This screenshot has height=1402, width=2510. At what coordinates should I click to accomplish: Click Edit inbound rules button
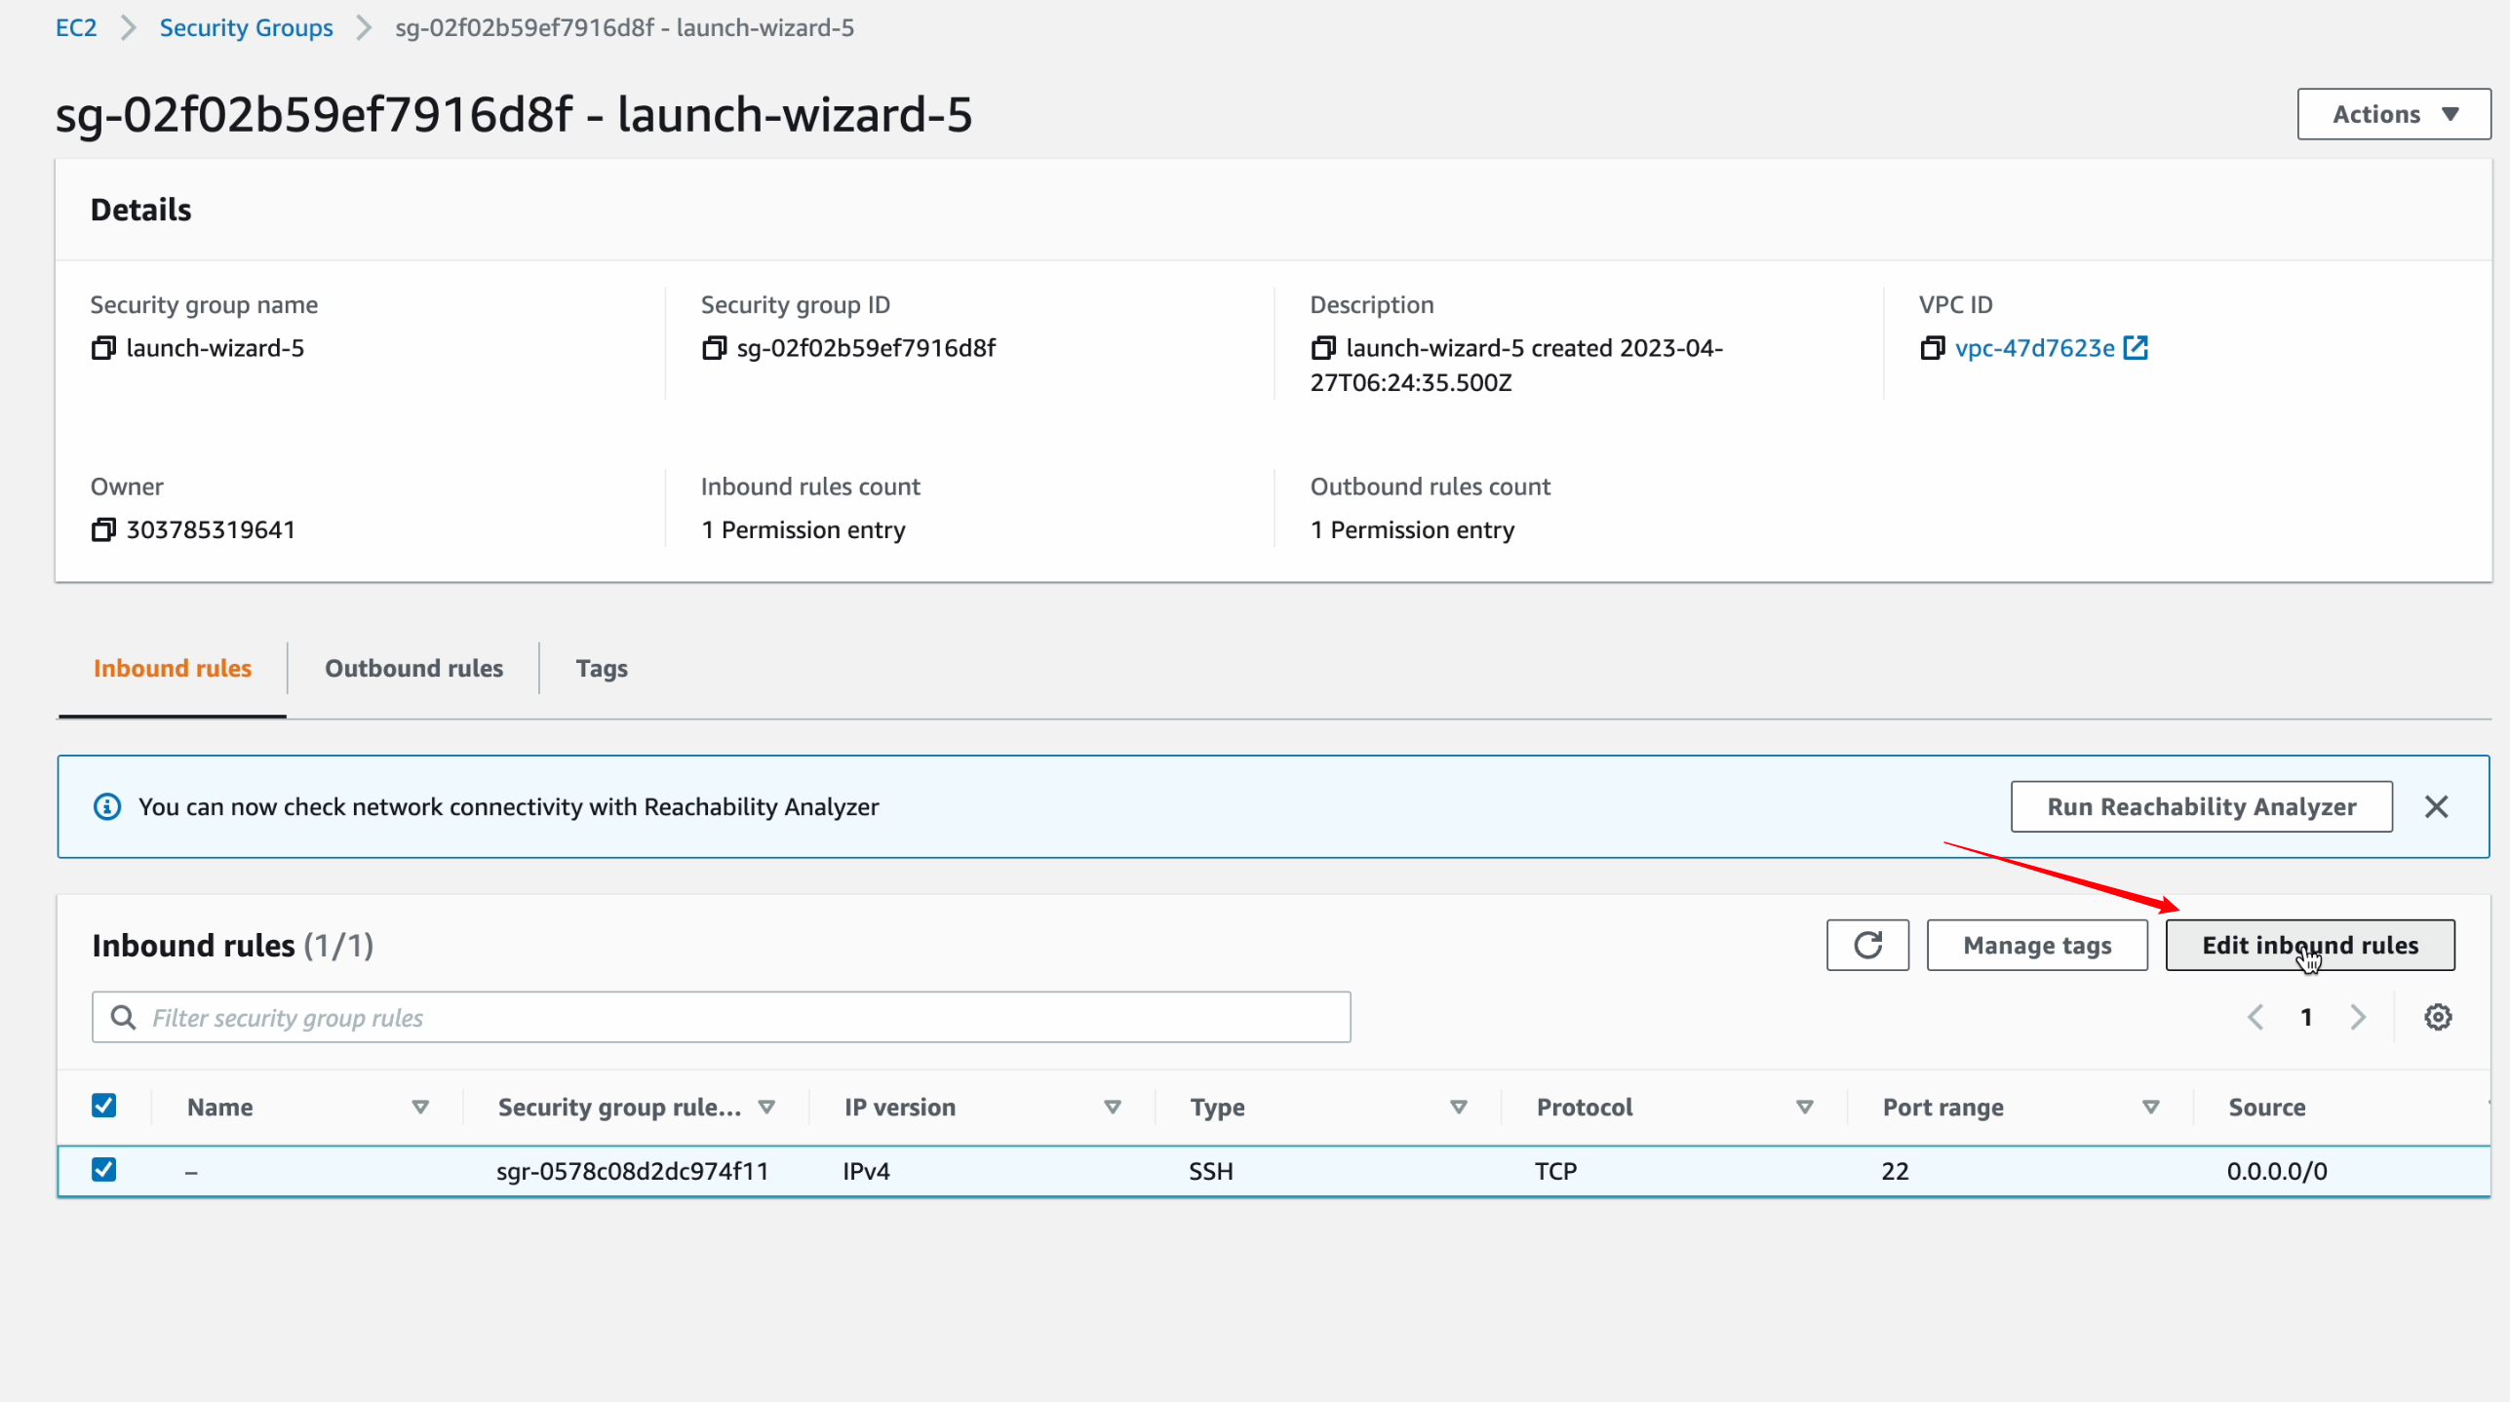pyautogui.click(x=2310, y=945)
